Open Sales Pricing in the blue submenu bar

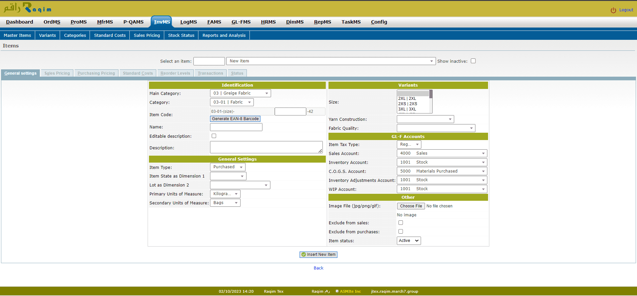(147, 35)
